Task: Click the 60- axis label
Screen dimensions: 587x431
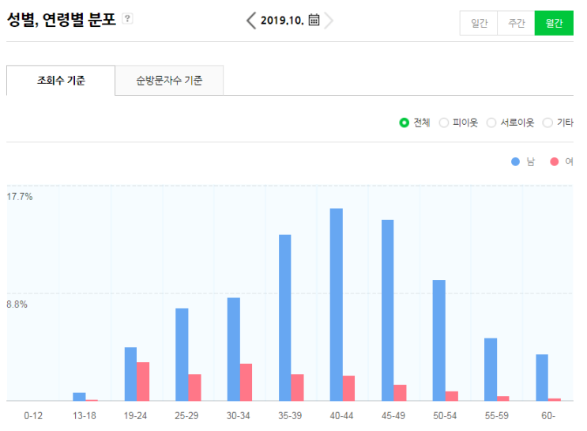Action: 548,416
